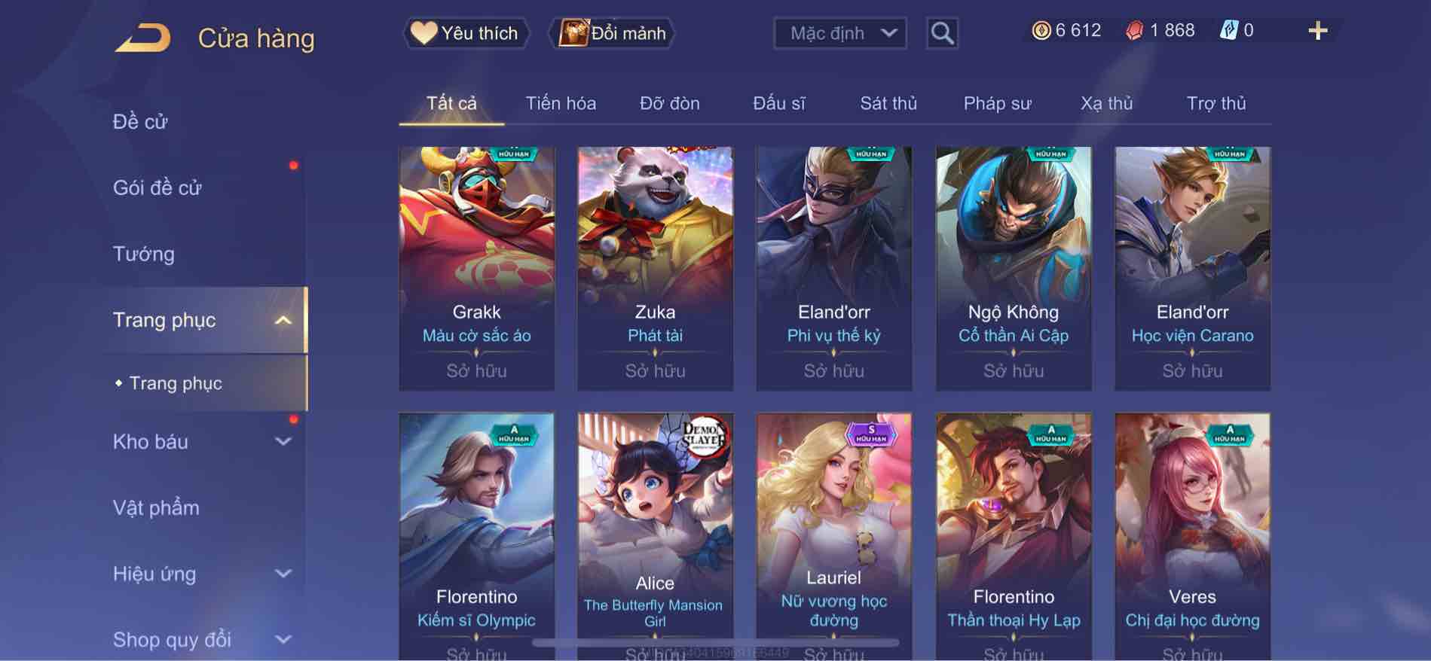Click the gold coin balance icon
Image resolution: width=1431 pixels, height=661 pixels.
[1041, 30]
